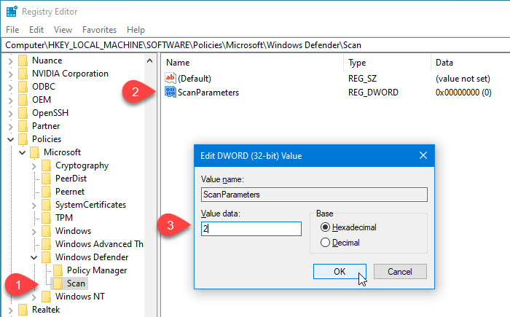
Task: Select the Nuance folder icon
Action: pos(23,60)
